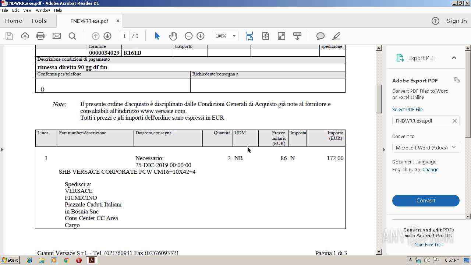Click 'SHB VERSACE CORPORATE PCW' description line
The image size is (471, 265).
click(127, 172)
